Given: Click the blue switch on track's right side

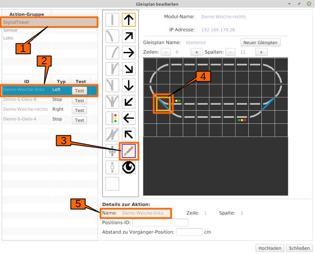Looking at the screenshot, I should (x=268, y=104).
